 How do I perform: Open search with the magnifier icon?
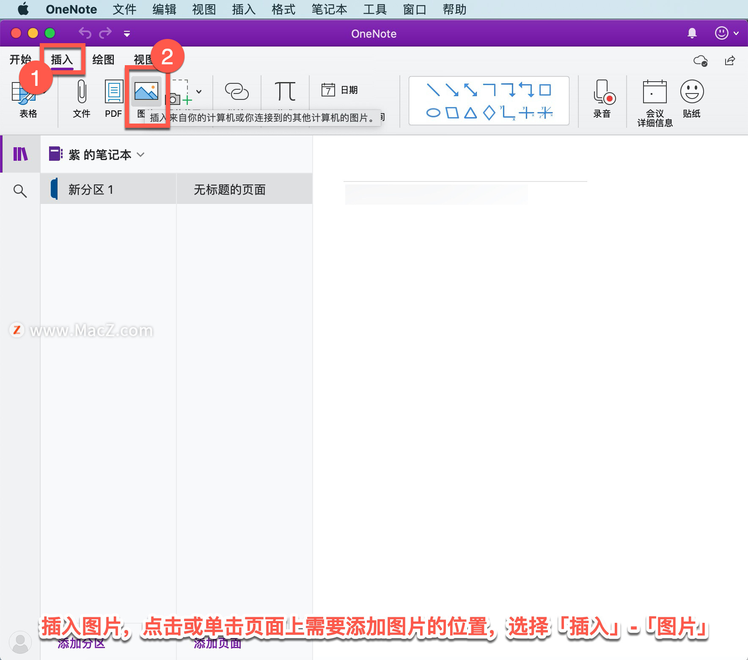(20, 191)
